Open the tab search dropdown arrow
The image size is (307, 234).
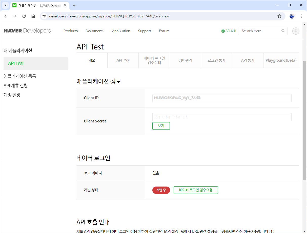5,5
